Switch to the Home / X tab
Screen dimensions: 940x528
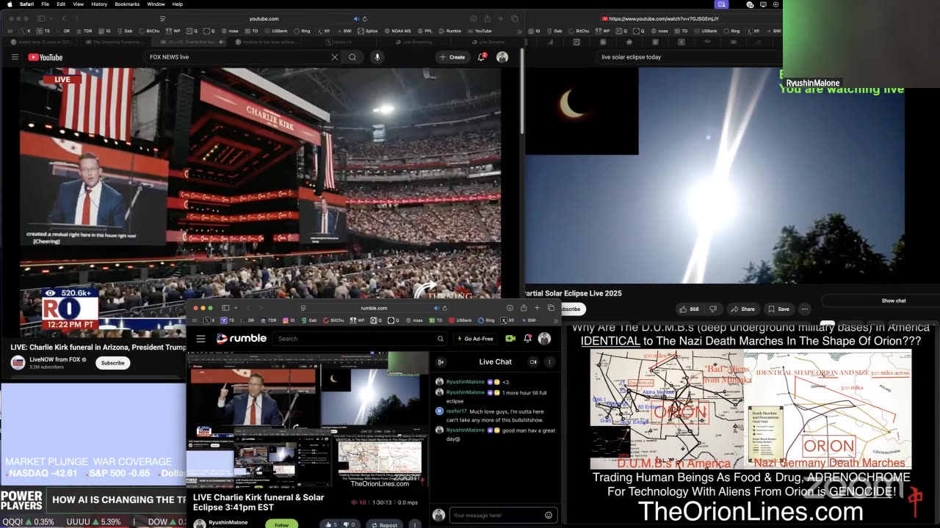tap(338, 43)
